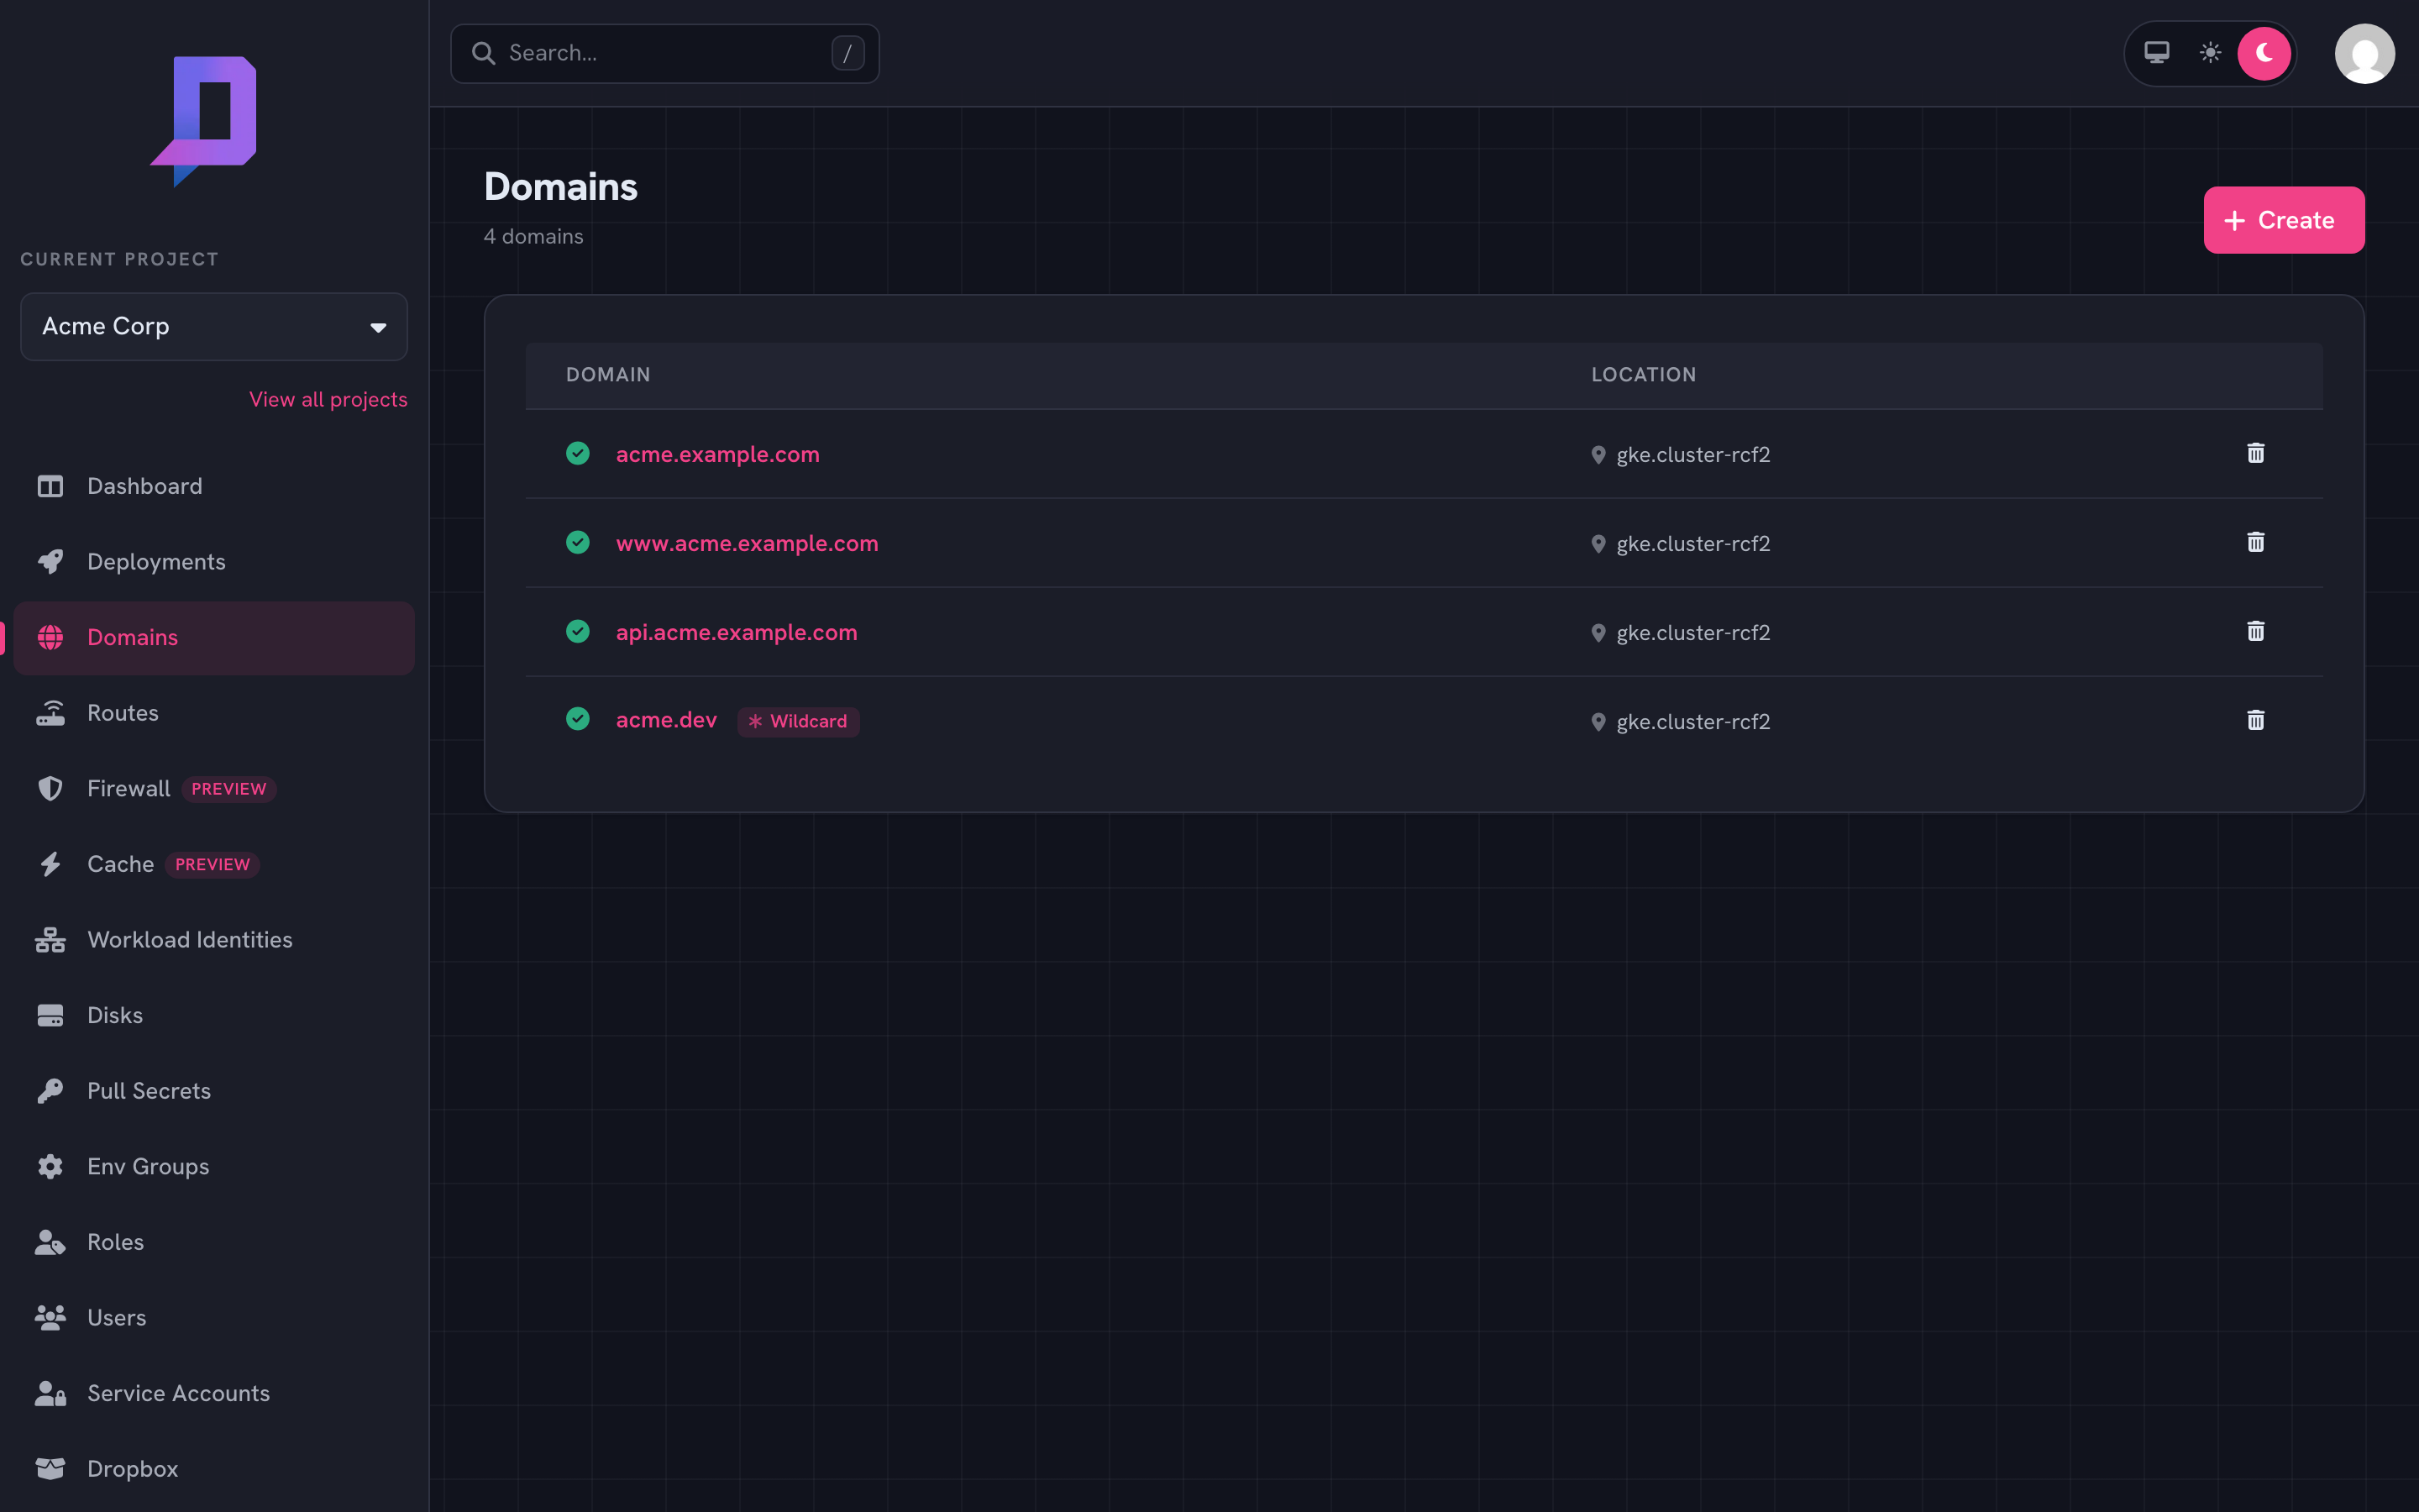The height and width of the screenshot is (1512, 2419).
Task: Open acme.dev domain link
Action: 666,720
